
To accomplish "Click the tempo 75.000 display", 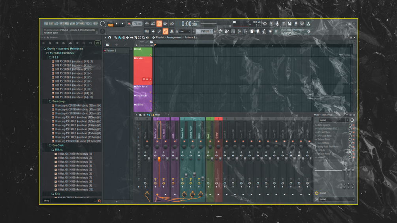I will (x=137, y=24).
